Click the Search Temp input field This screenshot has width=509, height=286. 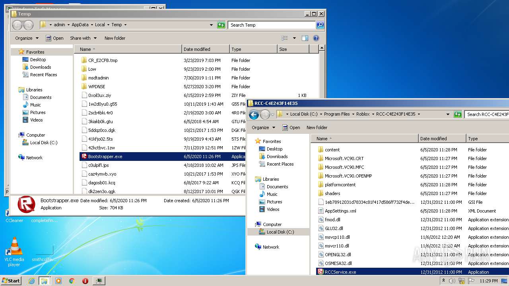point(272,25)
